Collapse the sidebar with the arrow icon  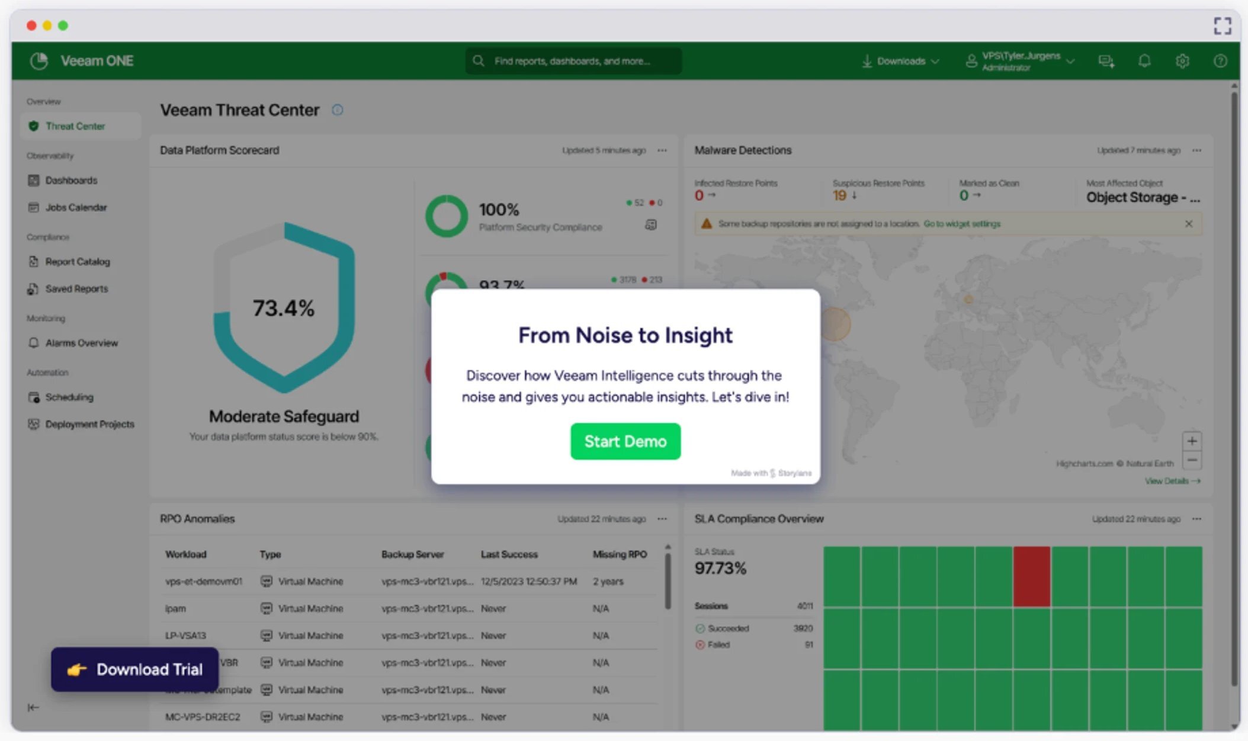(x=33, y=707)
